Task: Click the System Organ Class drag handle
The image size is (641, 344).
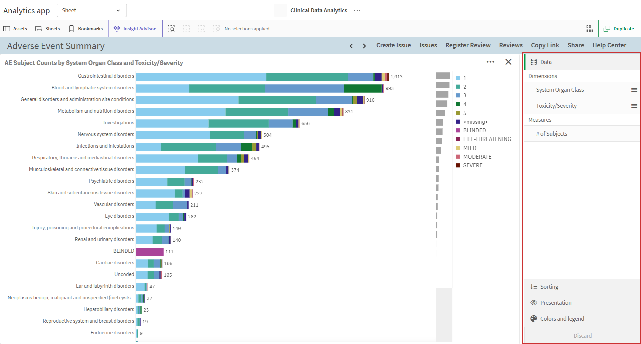Action: tap(634, 90)
